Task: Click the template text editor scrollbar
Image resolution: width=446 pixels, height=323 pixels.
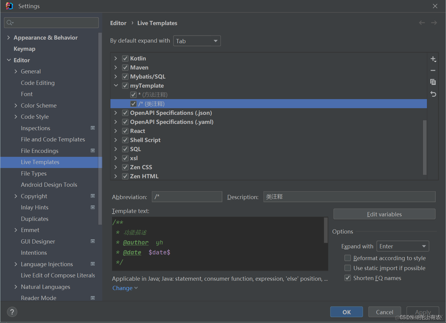Action: (326, 230)
